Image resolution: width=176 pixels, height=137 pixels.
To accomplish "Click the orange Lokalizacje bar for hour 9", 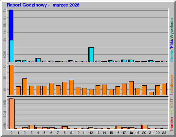I will click(71, 87).
